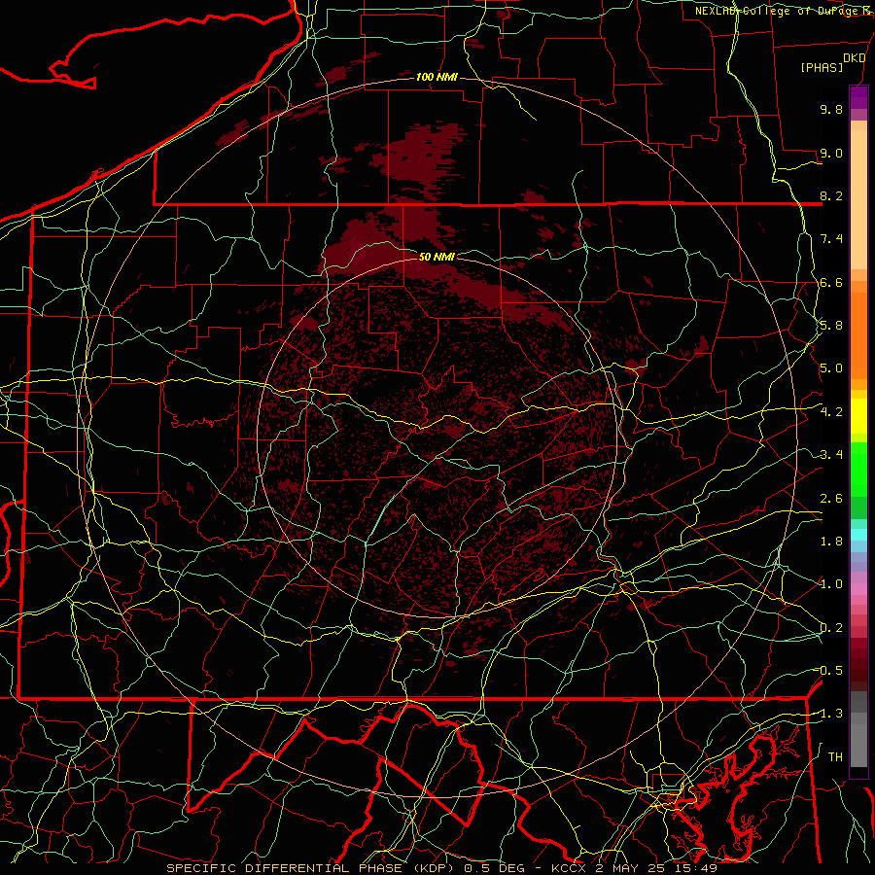Viewport: 875px width, 875px height.
Task: Click the 4.2 value on the legend
Action: [x=831, y=412]
